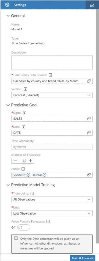Open value help icon in Date field
Image resolution: width=99 pixels, height=261 pixels.
click(x=89, y=133)
